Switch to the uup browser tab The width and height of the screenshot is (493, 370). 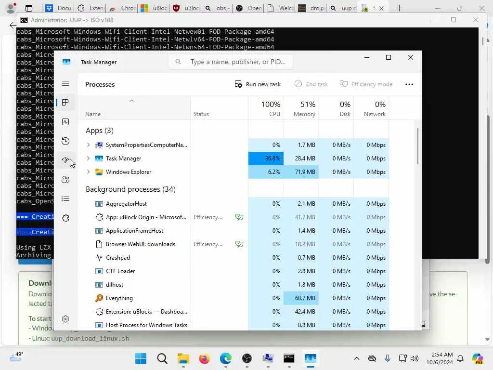point(343,8)
